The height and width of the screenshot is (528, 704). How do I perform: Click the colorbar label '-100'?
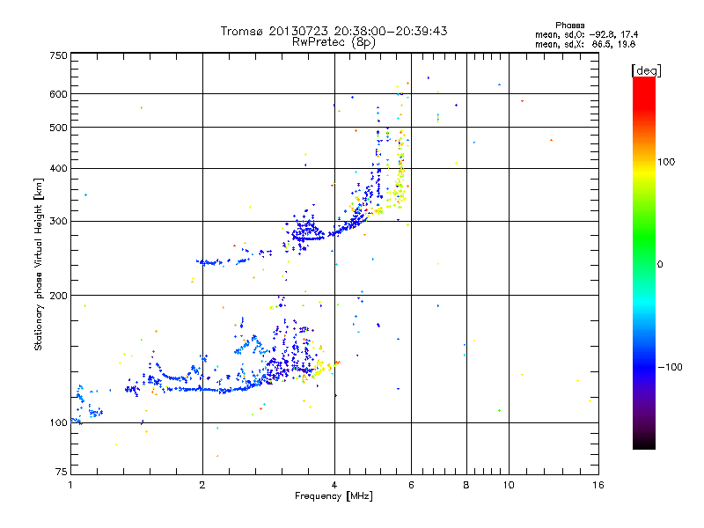pos(670,367)
